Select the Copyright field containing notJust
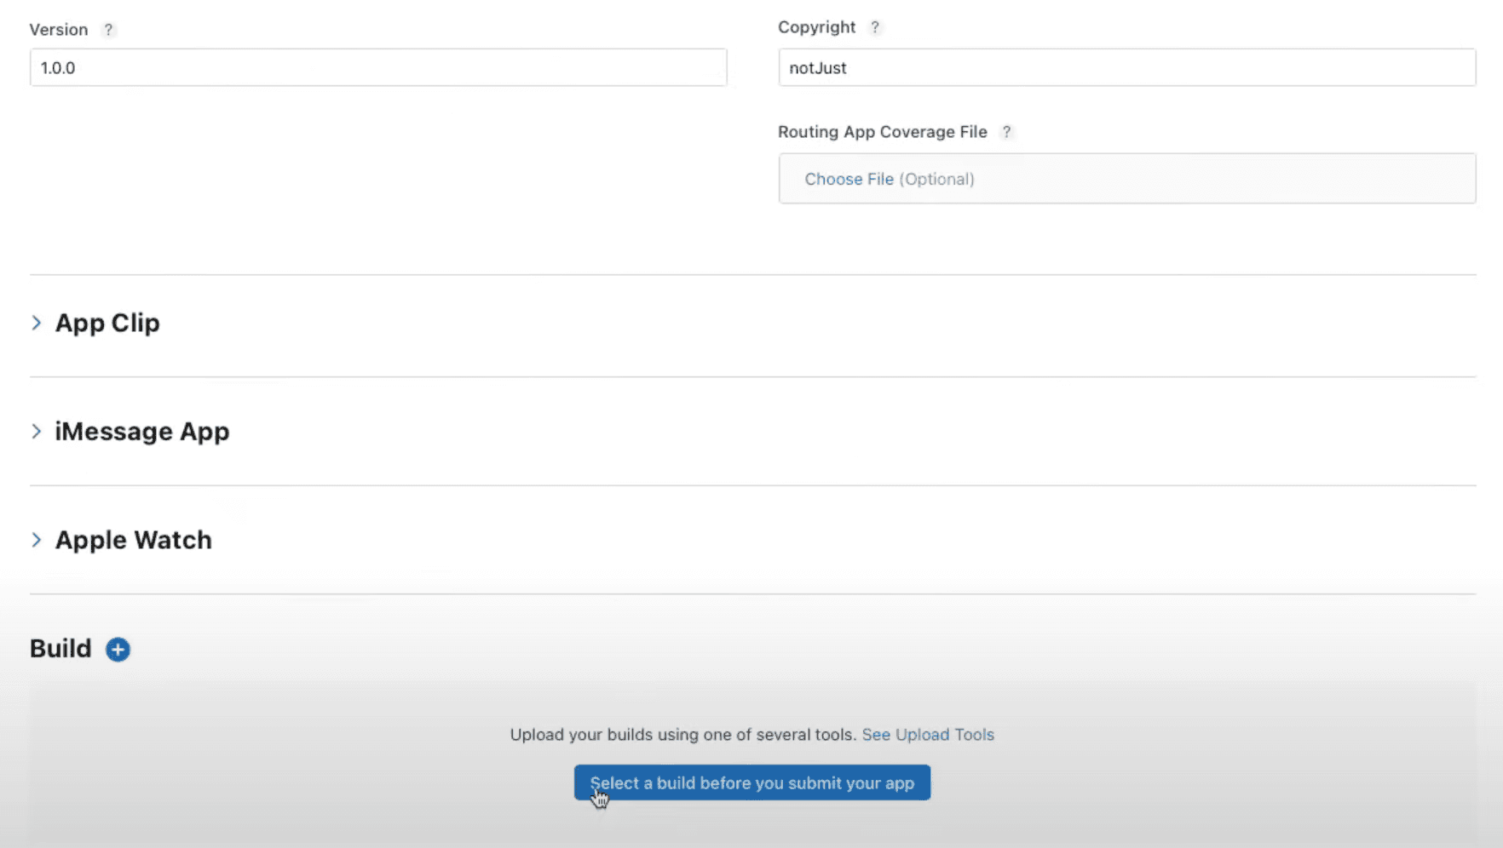The width and height of the screenshot is (1503, 848). 1126,67
